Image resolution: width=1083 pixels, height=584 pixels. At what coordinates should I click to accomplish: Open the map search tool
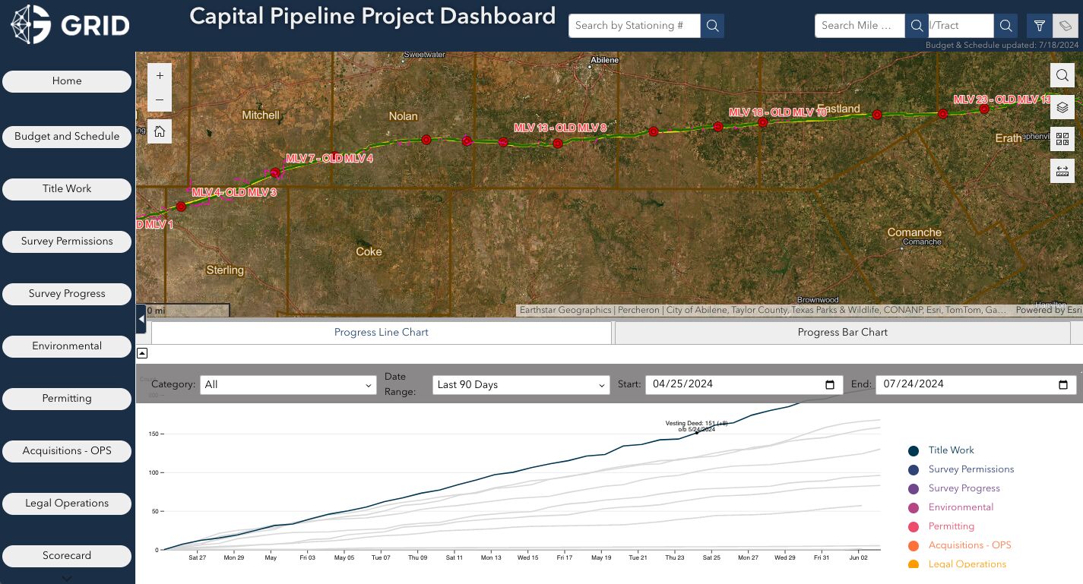[x=1062, y=75]
